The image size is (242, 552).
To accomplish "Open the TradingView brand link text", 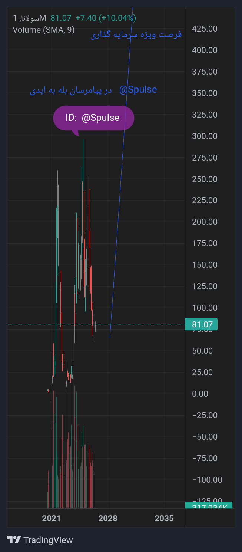I will click(48, 540).
